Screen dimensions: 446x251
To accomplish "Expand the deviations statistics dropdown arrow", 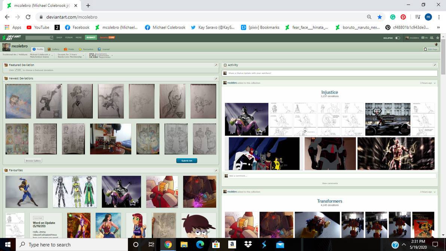I will pos(112,55).
